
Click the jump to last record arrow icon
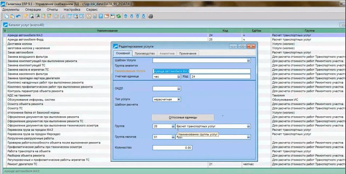[143, 16]
